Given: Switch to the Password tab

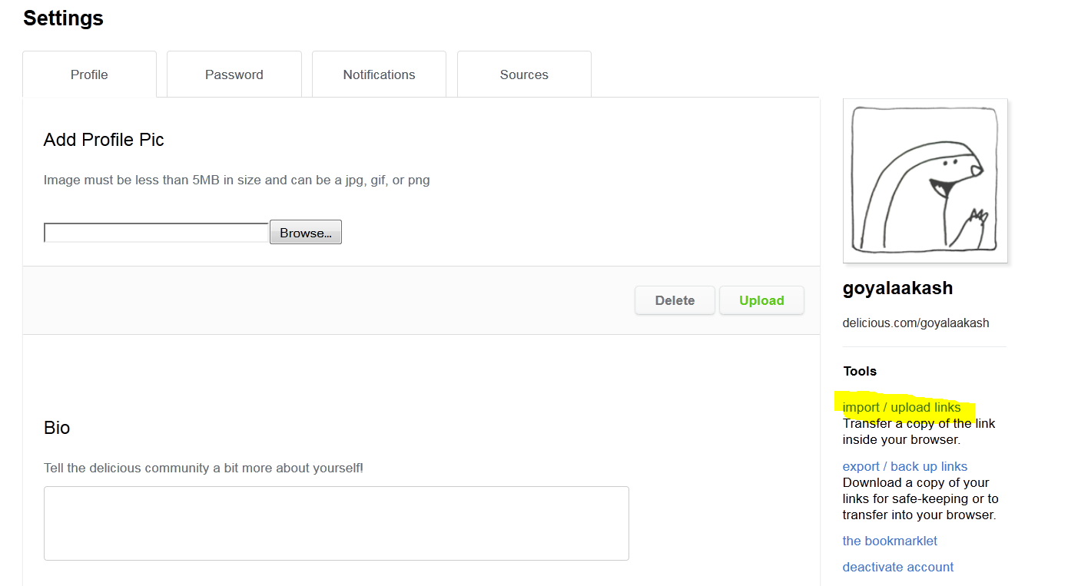Looking at the screenshot, I should pos(234,74).
